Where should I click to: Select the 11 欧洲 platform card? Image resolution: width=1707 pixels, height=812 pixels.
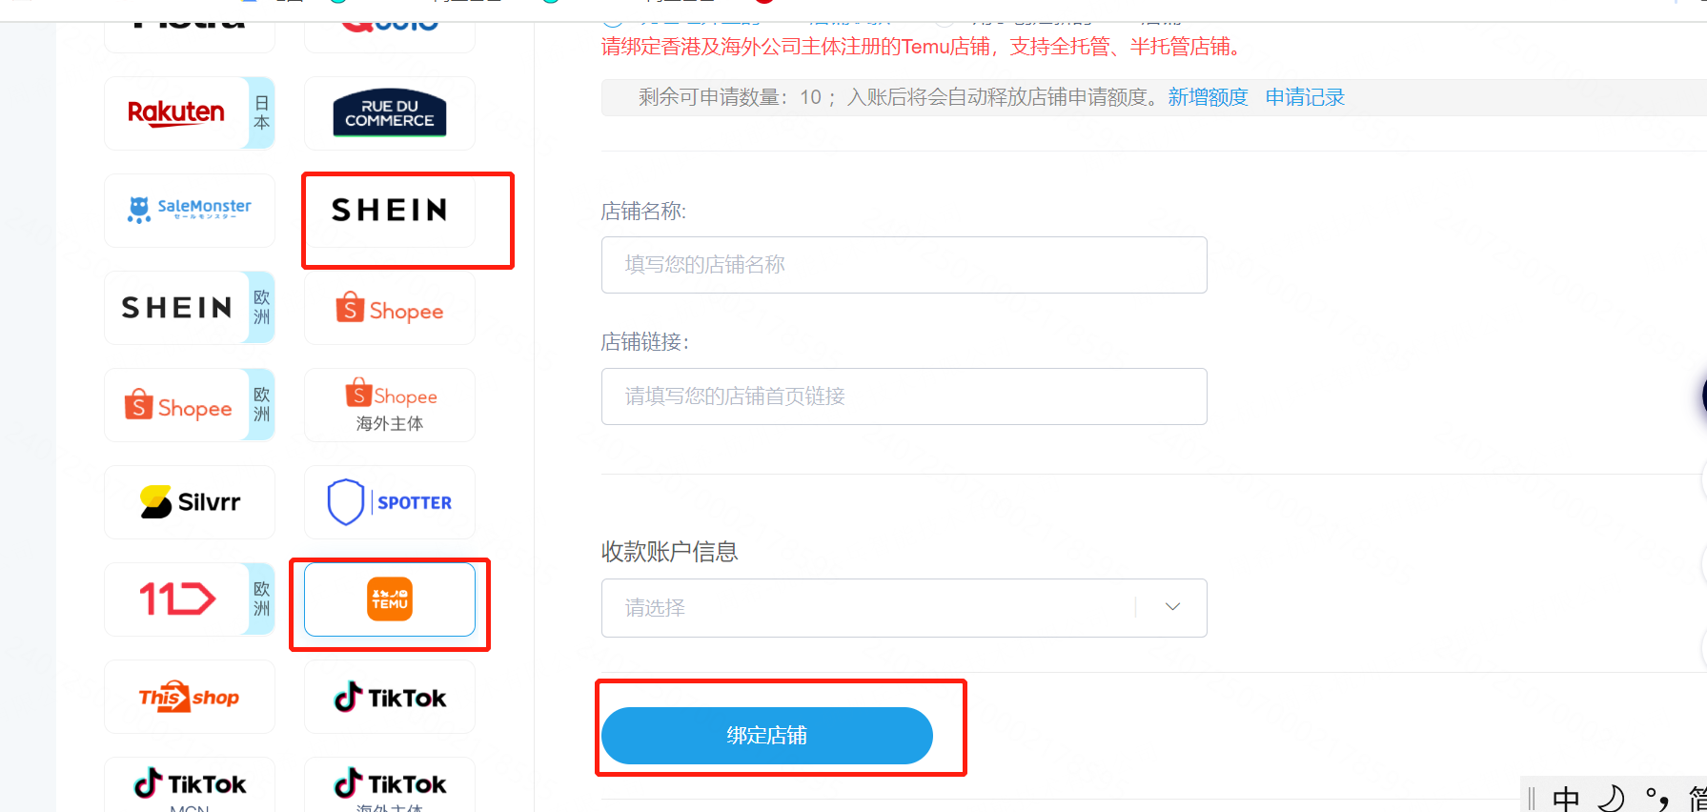click(190, 599)
